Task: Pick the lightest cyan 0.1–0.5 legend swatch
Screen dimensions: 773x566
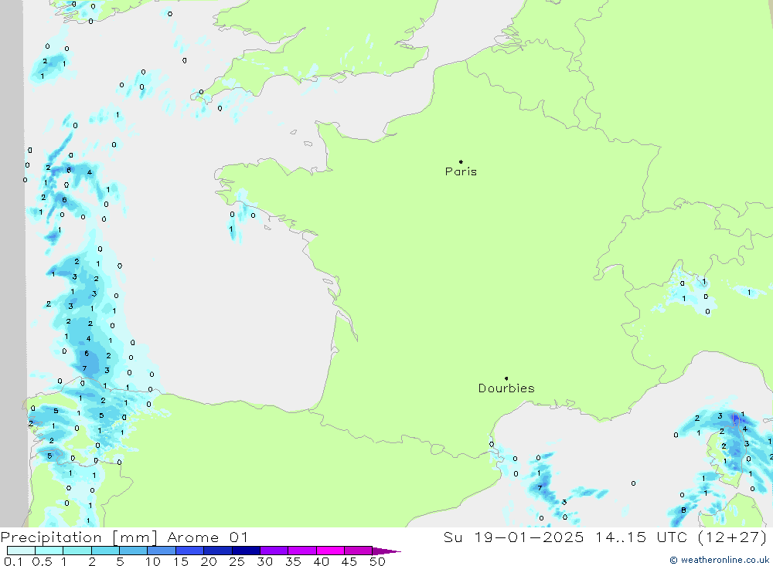Action: click(x=21, y=551)
